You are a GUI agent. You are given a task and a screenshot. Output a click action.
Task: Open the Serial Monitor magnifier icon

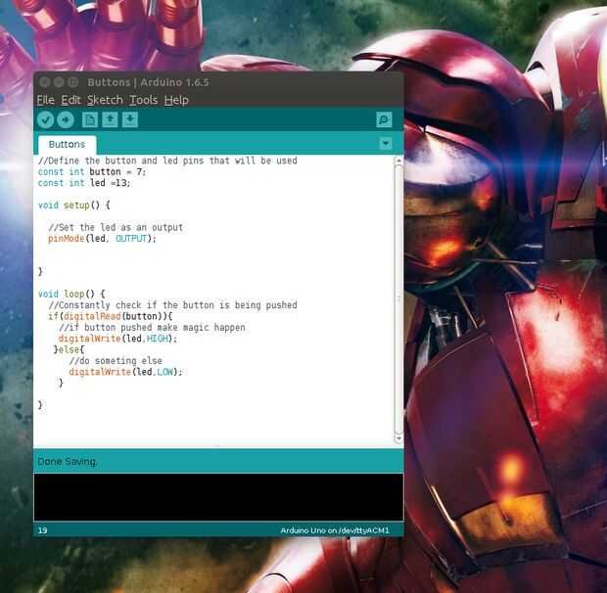(x=384, y=119)
